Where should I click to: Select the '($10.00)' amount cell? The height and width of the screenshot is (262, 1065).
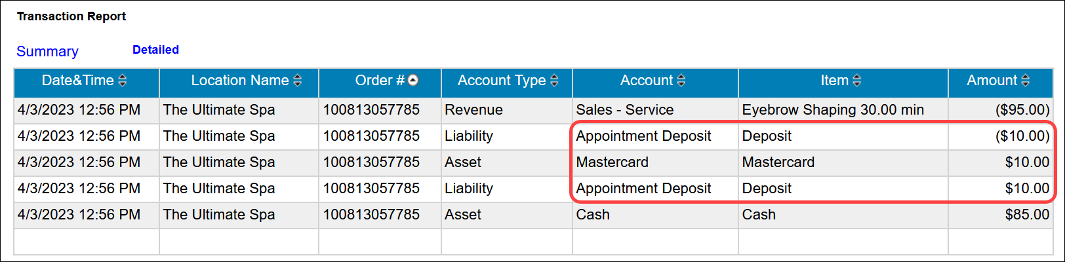(x=1001, y=136)
